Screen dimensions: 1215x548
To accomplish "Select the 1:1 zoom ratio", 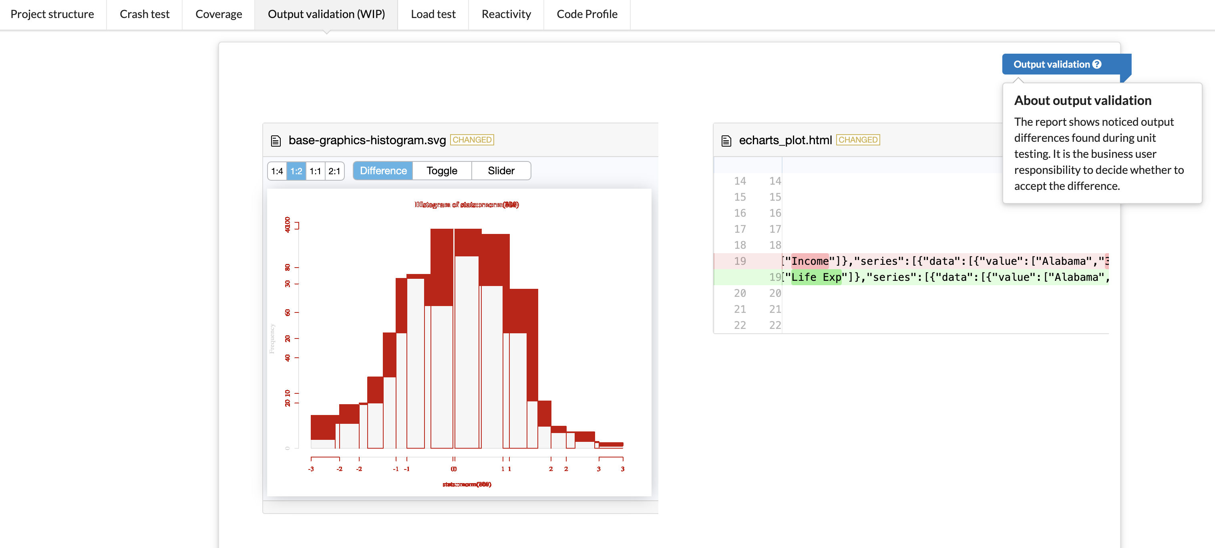I will tap(316, 171).
